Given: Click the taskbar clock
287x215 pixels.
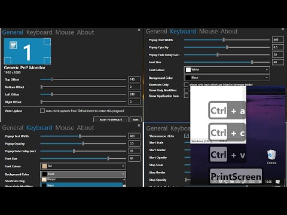Looking at the screenshot, I should pos(268,182).
